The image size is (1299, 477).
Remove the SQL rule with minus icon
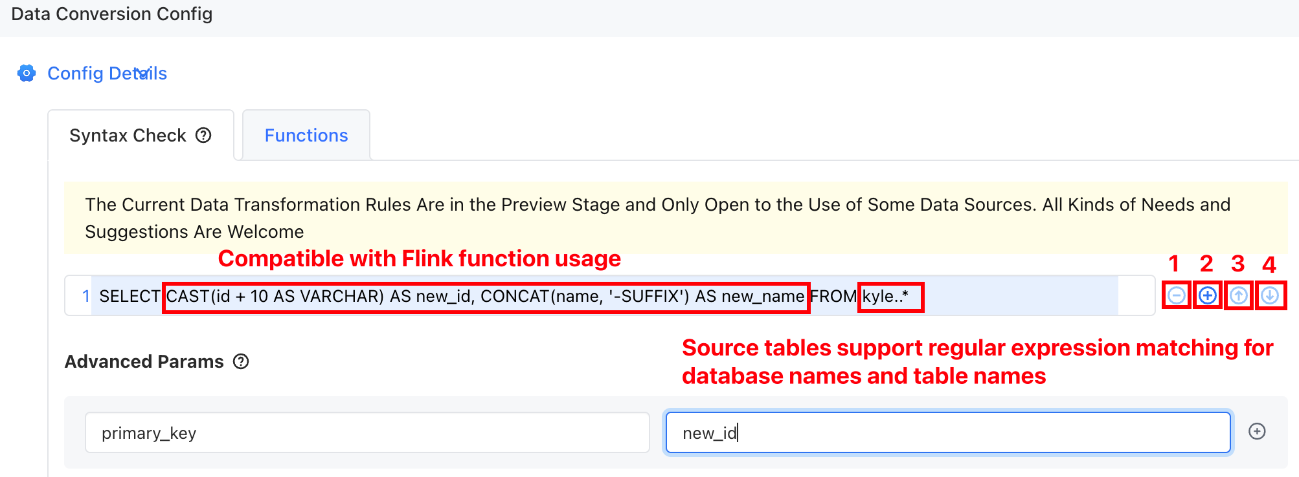(x=1177, y=295)
